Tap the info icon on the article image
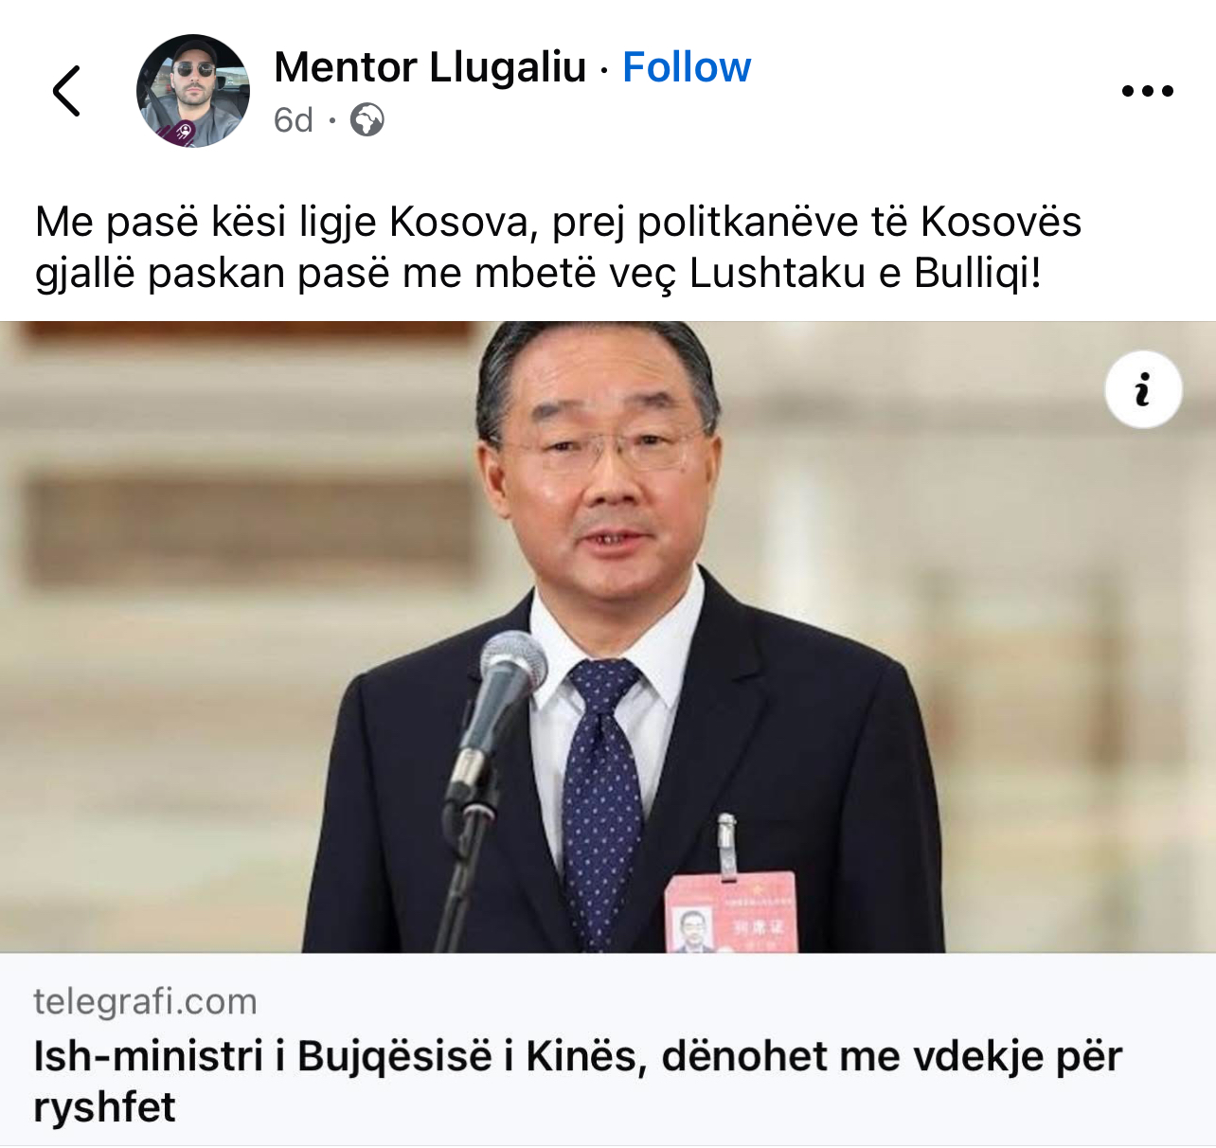This screenshot has height=1148, width=1216. pyautogui.click(x=1143, y=390)
